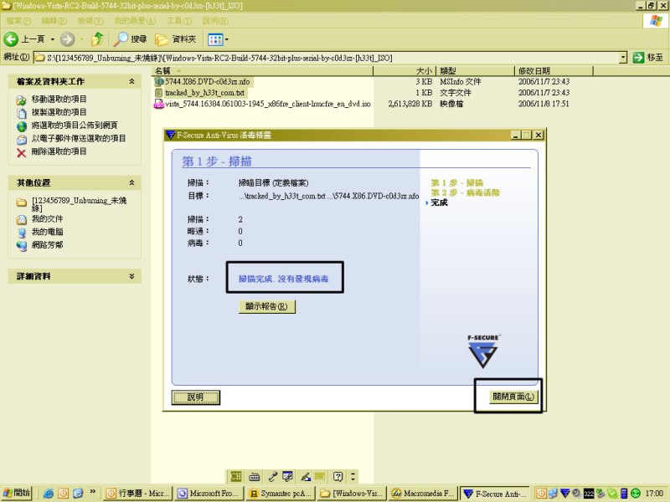Sort by the 大小 column header
The image size is (670, 502).
point(404,71)
